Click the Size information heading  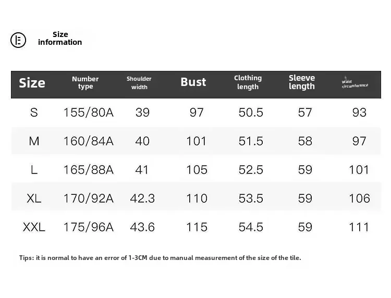60,39
